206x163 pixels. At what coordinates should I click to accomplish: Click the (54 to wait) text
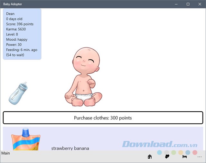pos(15,55)
